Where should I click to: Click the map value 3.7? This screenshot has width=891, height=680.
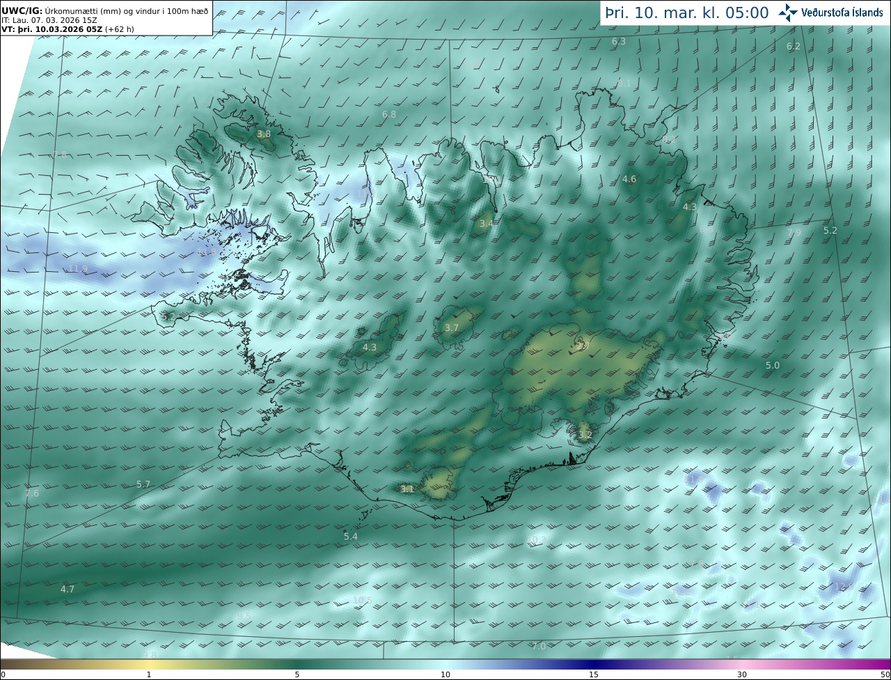[452, 328]
